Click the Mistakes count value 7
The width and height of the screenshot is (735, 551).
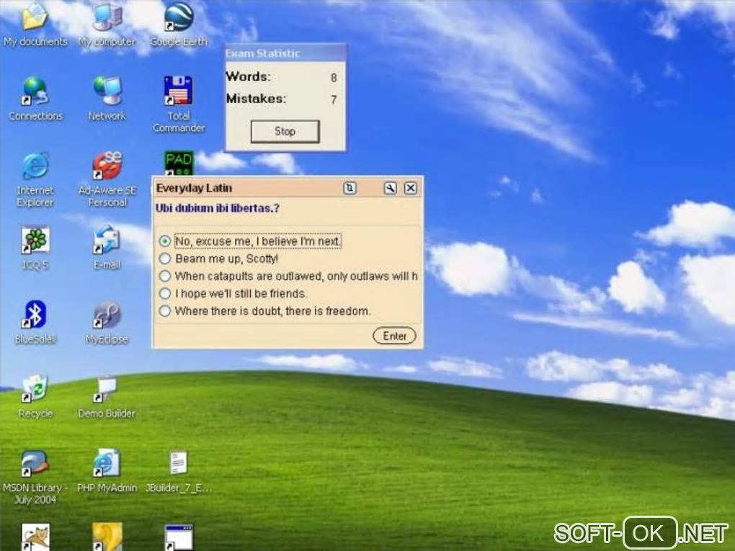point(334,100)
